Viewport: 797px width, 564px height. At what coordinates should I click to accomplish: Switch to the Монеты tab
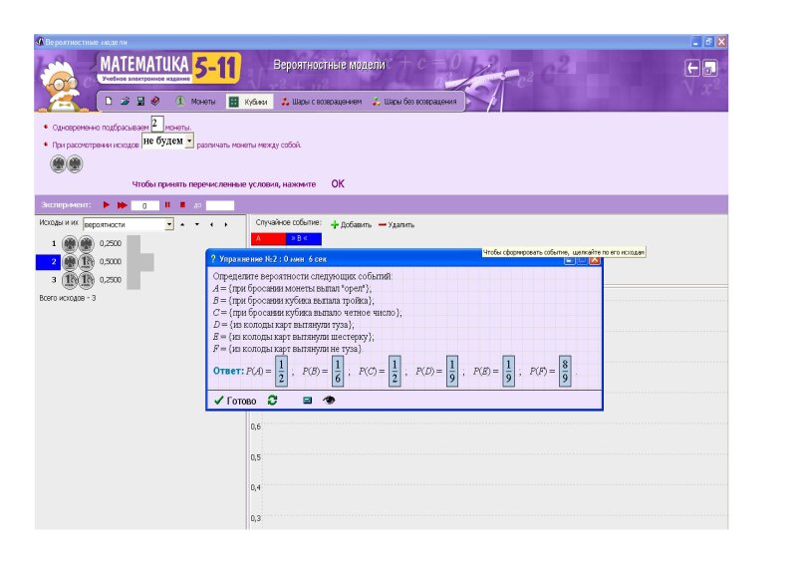tap(196, 102)
